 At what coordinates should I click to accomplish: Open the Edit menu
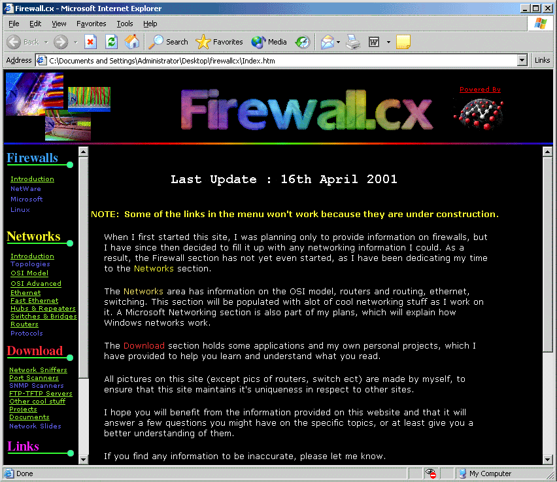(x=35, y=24)
